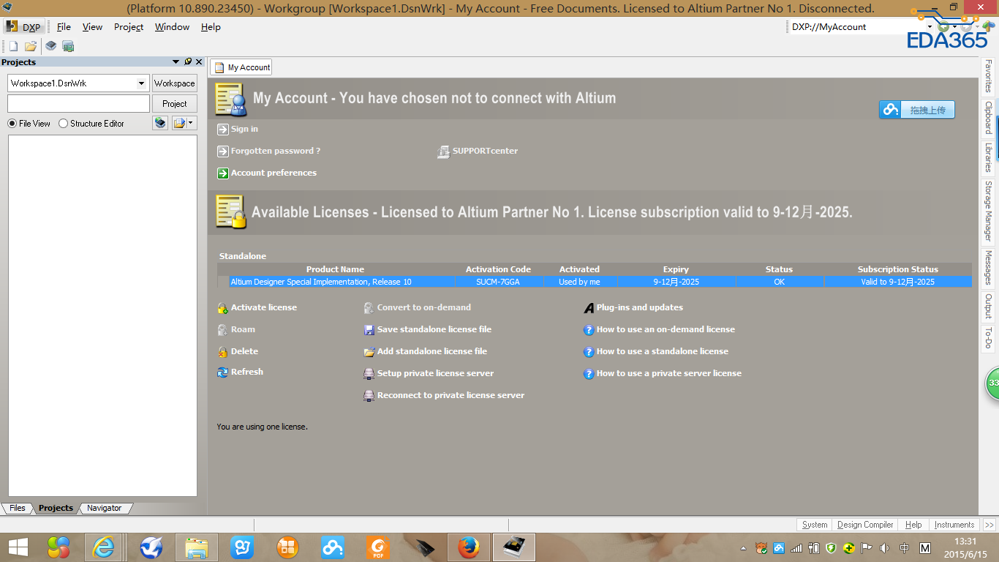
Task: Click the Forgotten password arrow icon
Action: 223,151
